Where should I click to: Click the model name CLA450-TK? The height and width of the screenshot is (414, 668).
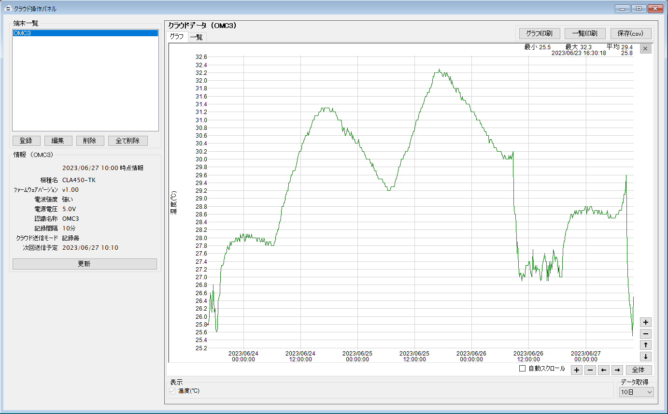coord(79,180)
